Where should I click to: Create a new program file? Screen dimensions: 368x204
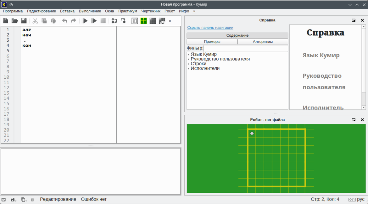[x=6, y=21]
